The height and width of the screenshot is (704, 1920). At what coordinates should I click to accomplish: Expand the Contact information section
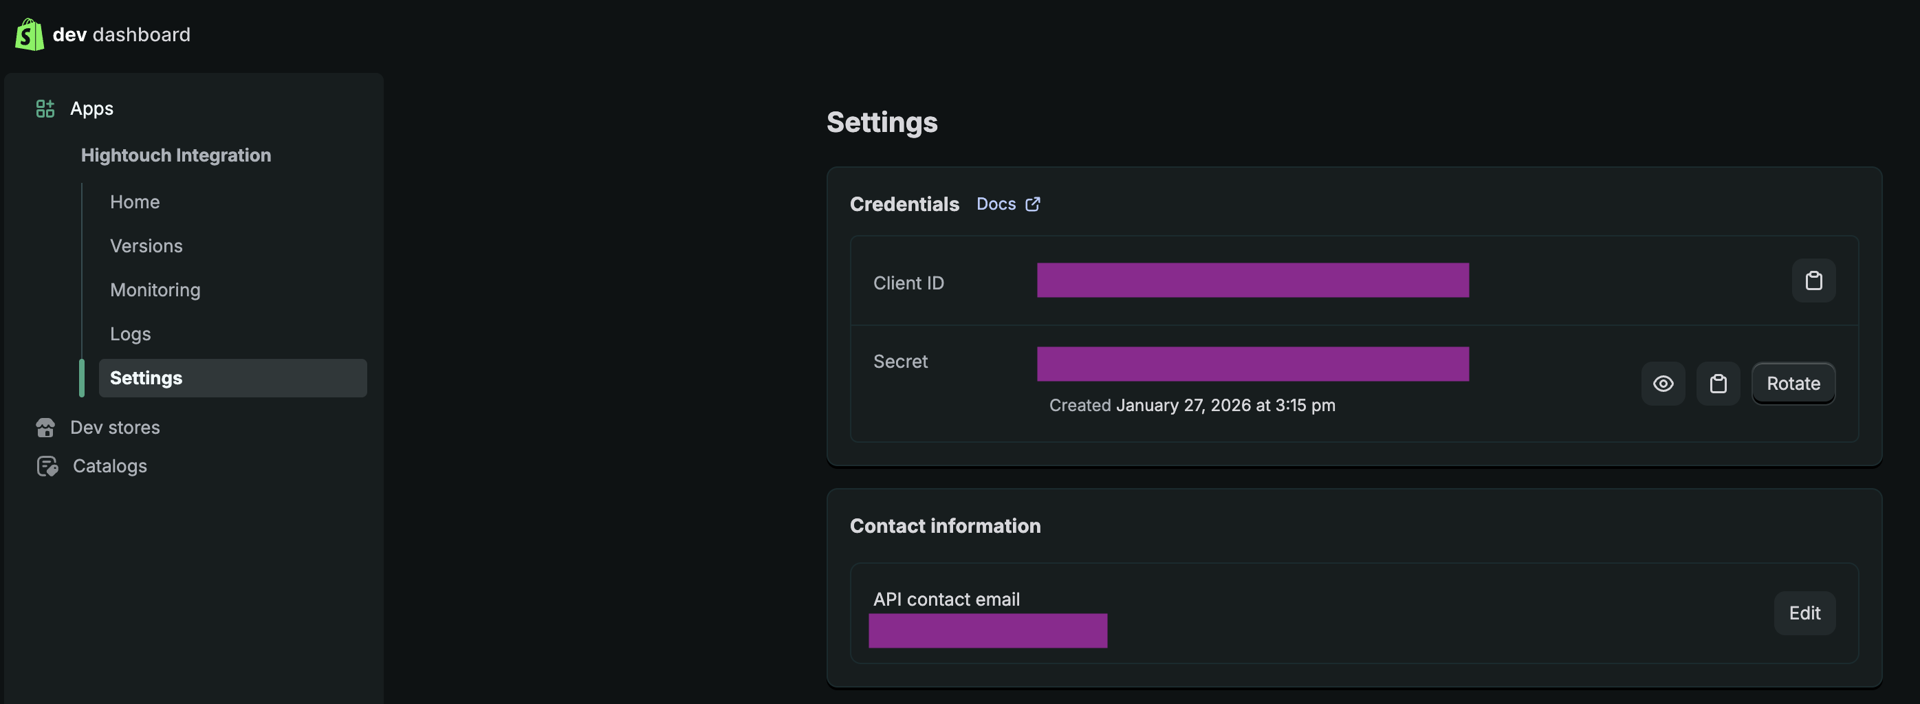coord(945,525)
